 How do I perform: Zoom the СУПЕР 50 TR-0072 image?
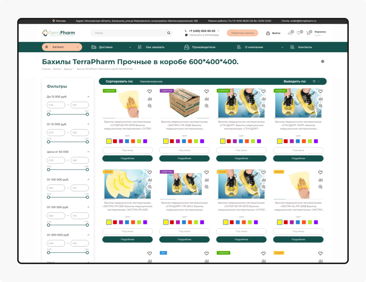tap(264, 187)
